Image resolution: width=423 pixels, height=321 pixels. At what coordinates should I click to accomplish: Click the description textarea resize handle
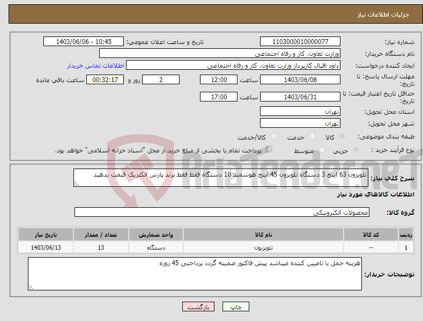(x=77, y=184)
